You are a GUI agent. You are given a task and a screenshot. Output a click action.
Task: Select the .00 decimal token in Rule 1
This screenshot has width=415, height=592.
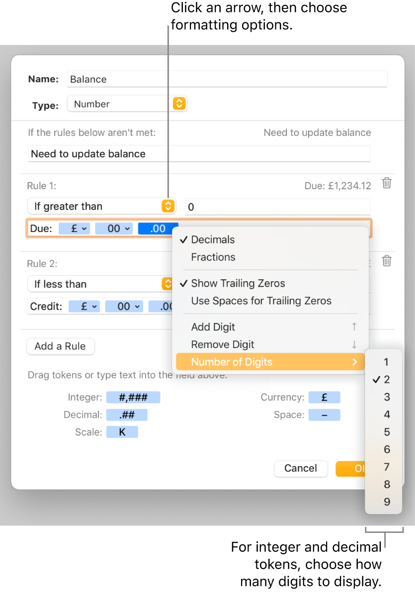[x=158, y=229]
